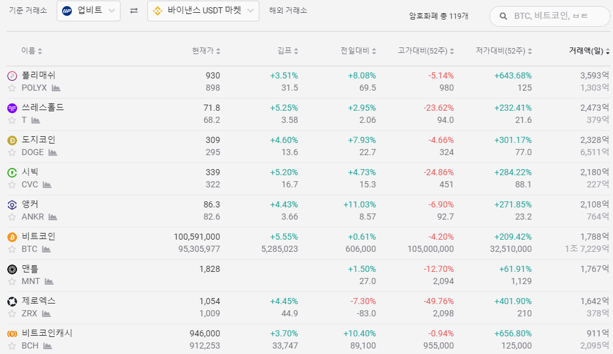Open the 업비트 base exchange dropdown

click(88, 11)
